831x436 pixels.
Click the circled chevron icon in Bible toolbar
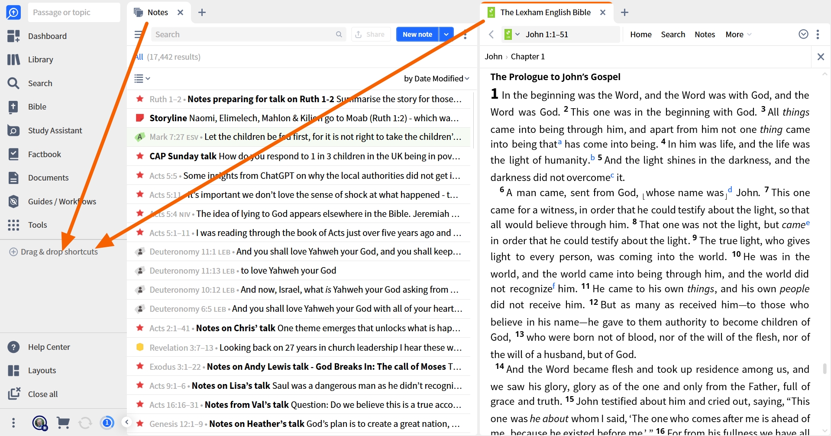coord(803,34)
